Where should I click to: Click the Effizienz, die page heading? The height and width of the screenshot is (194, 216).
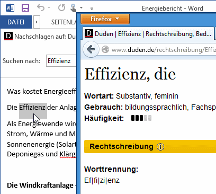point(130,74)
